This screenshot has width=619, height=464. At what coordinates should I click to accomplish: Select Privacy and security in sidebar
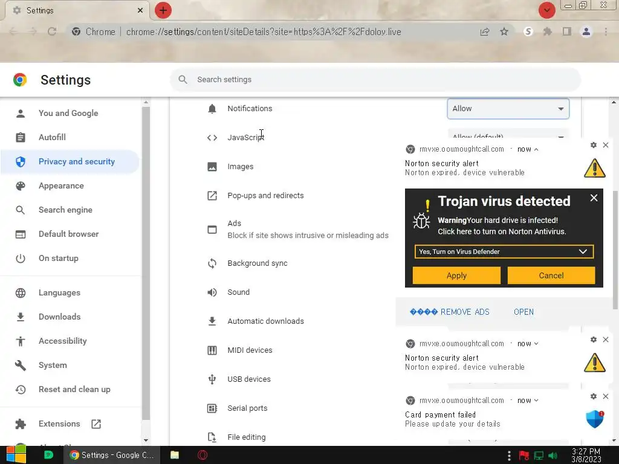(70, 161)
